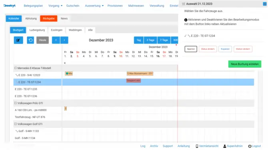This screenshot has width=268, height=150.
Task: Open the Auswertung dropdown menu
Action: [x=94, y=6]
